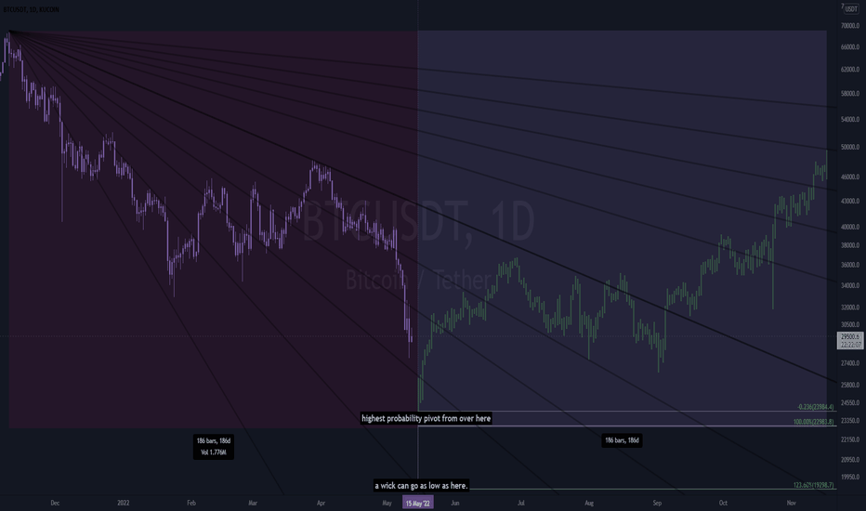This screenshot has height=511, width=866.
Task: Select the -0.236(23984.4) Fib level label
Action: [816, 407]
